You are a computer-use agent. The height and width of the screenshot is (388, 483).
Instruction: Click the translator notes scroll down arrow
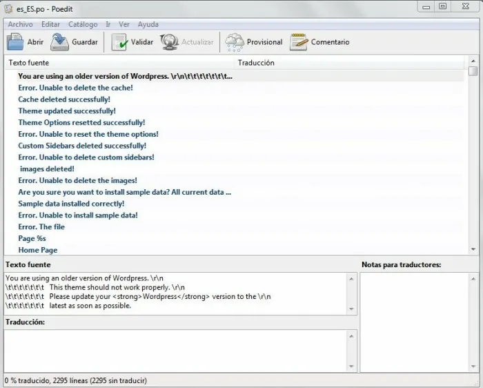(473, 366)
